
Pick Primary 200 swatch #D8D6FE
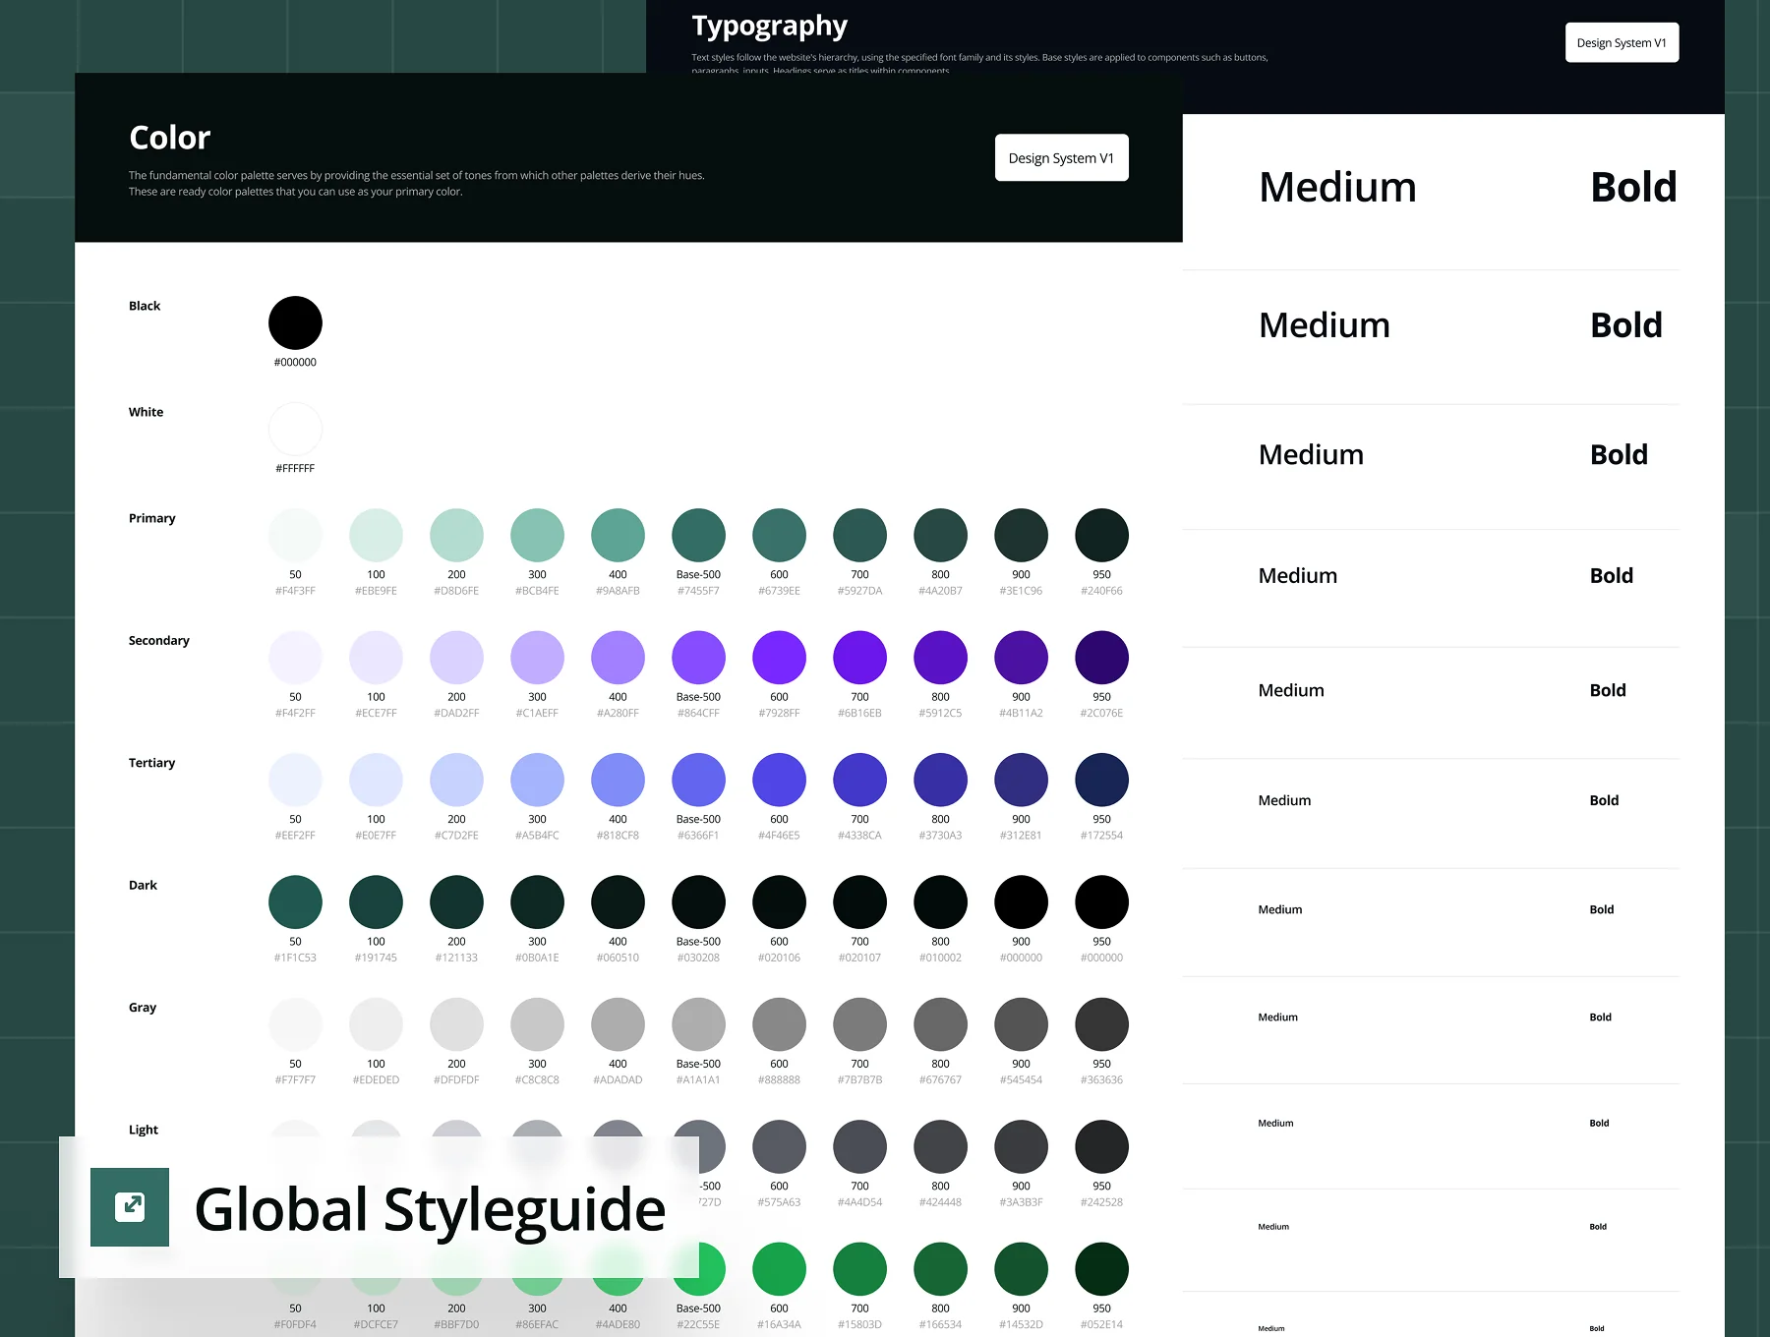(x=456, y=535)
